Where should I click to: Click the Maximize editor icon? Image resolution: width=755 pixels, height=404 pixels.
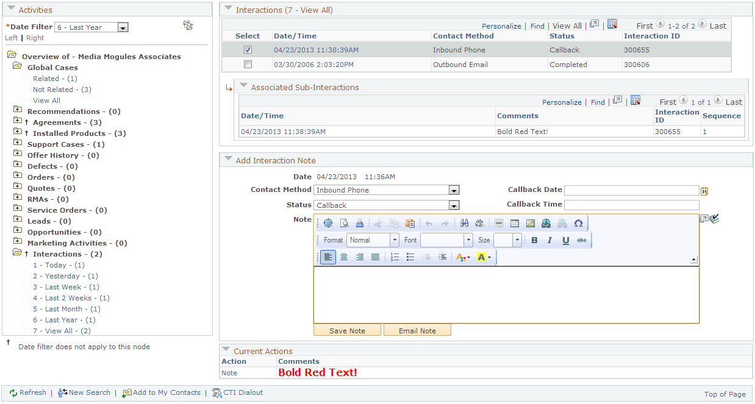point(328,223)
